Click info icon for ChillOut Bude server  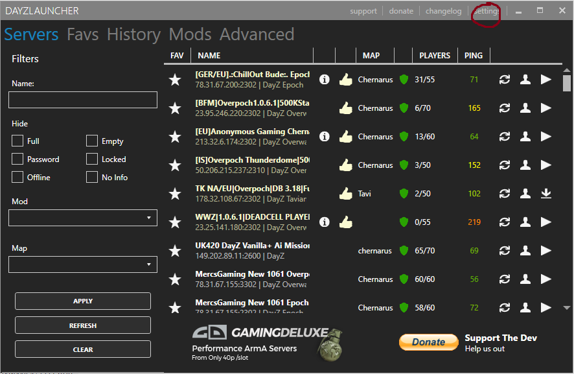(x=325, y=80)
